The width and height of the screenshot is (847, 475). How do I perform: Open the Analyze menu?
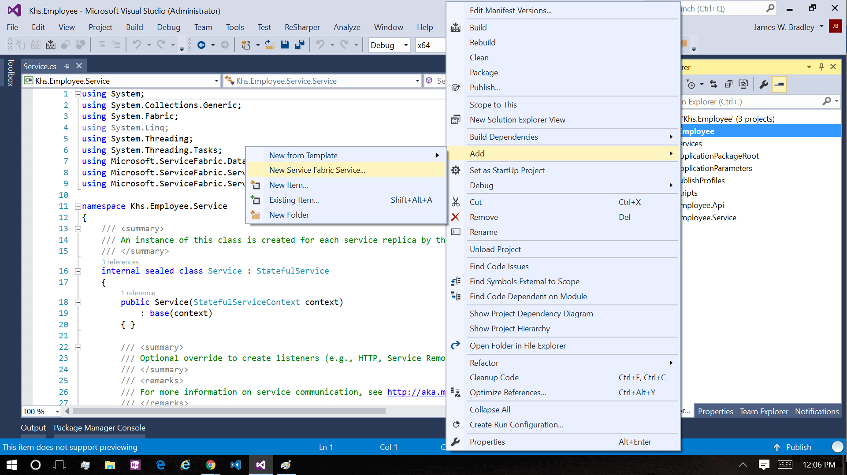[x=347, y=27]
